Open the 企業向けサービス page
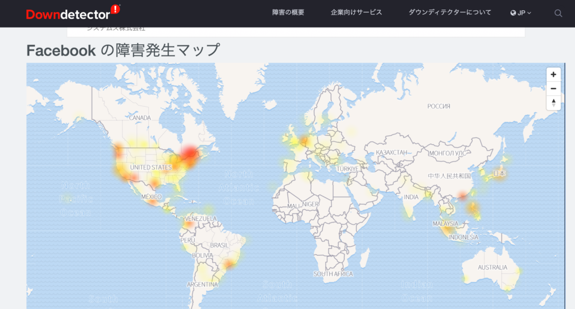This screenshot has width=575, height=309. pyautogui.click(x=356, y=12)
